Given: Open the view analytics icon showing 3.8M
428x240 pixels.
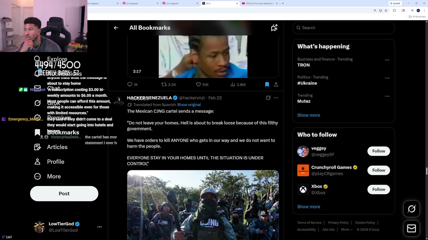Looking at the screenshot, I should [233, 84].
